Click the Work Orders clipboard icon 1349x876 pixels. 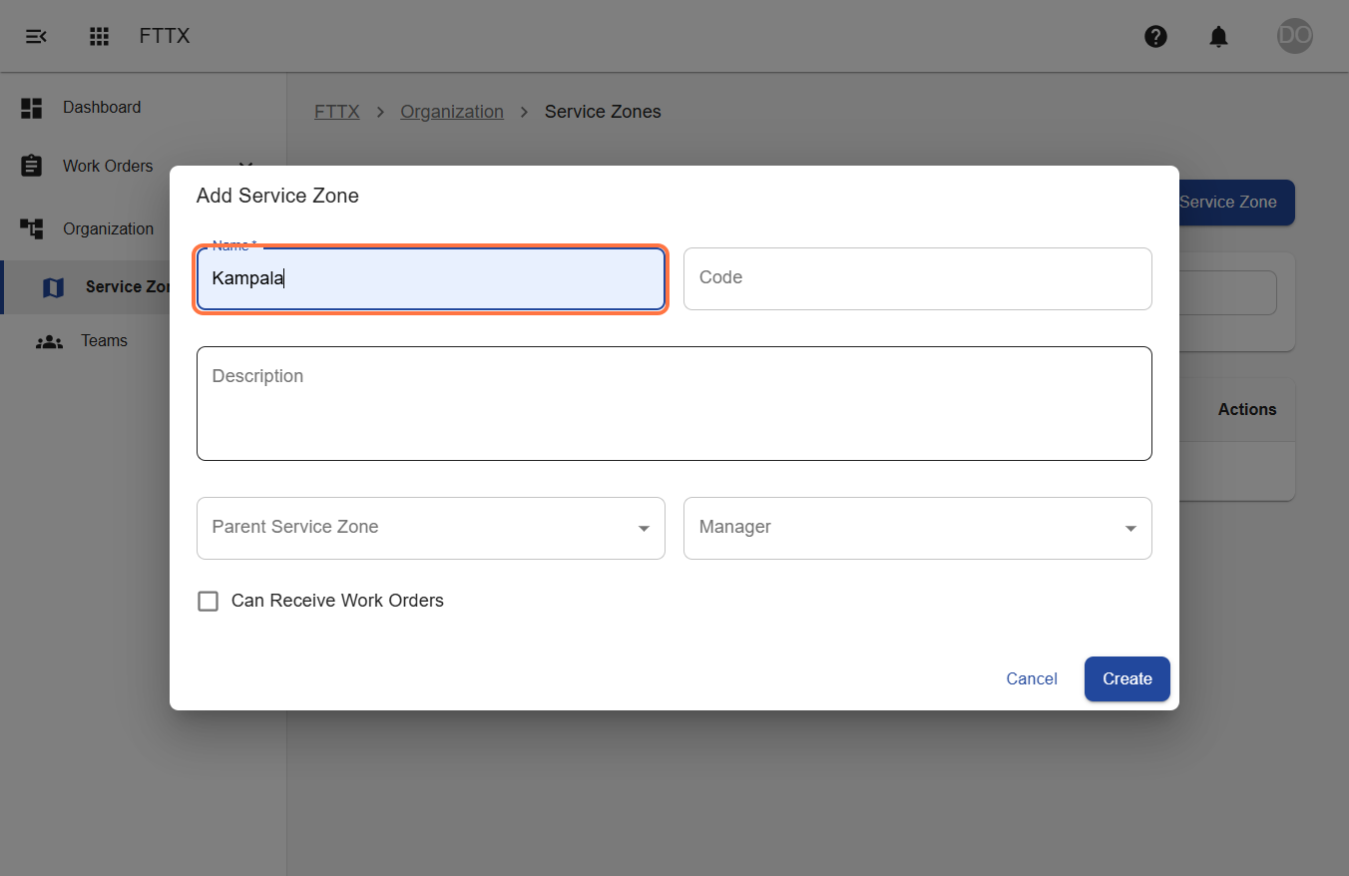coord(32,166)
